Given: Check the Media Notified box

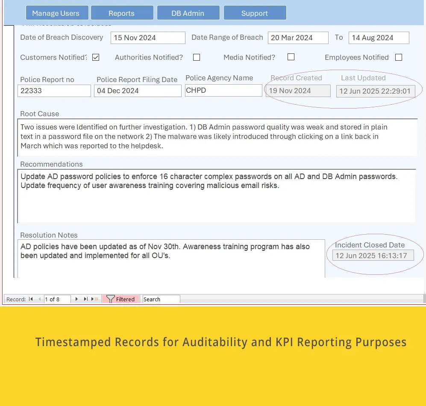Looking at the screenshot, I should (x=291, y=57).
